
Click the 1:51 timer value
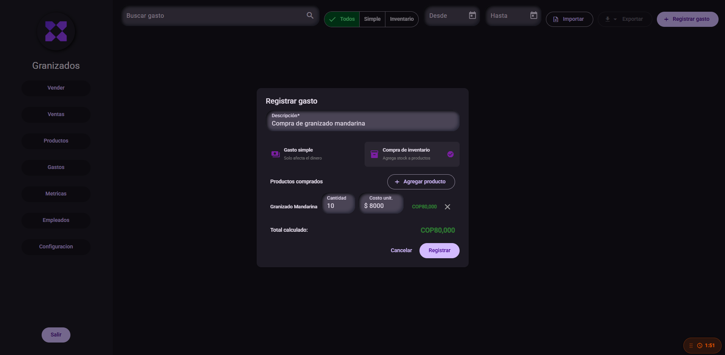pyautogui.click(x=710, y=346)
